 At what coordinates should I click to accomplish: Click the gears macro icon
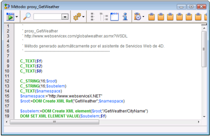point(77,17)
